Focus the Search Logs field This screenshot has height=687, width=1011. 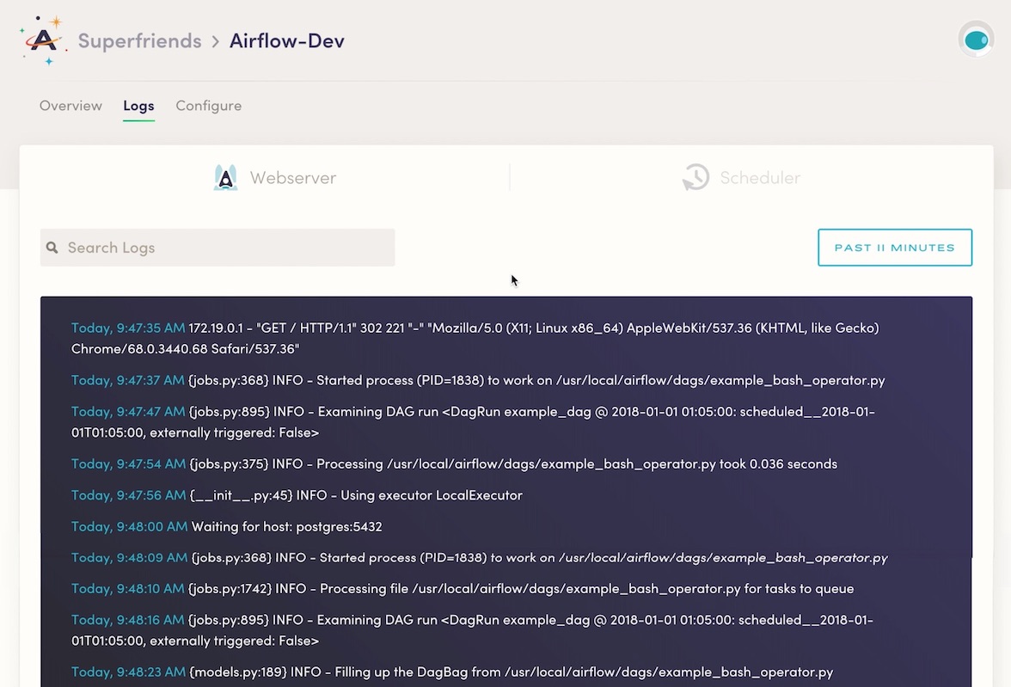point(218,248)
